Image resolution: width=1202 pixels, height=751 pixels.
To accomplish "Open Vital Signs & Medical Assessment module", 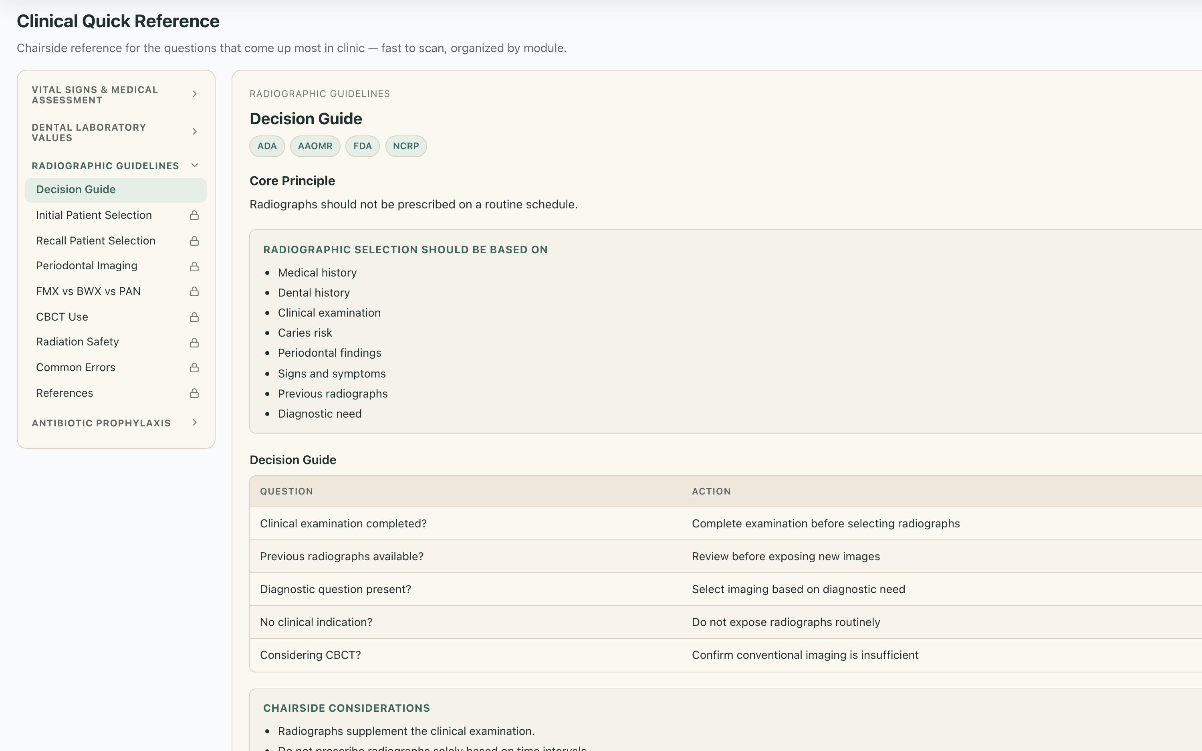I will point(116,95).
